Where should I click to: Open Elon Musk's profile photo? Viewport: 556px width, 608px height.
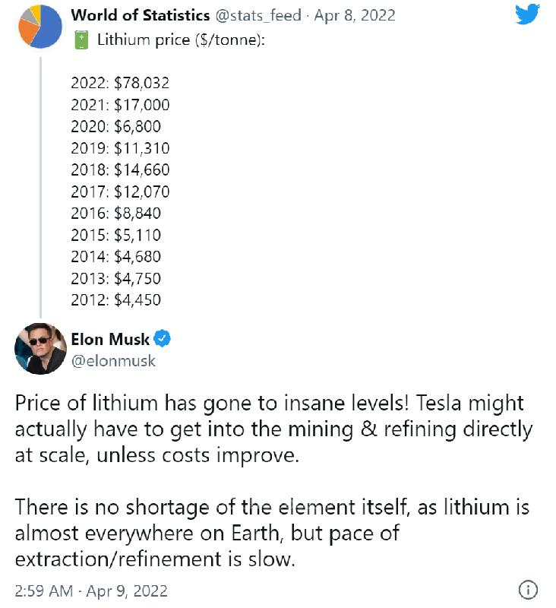pos(40,349)
